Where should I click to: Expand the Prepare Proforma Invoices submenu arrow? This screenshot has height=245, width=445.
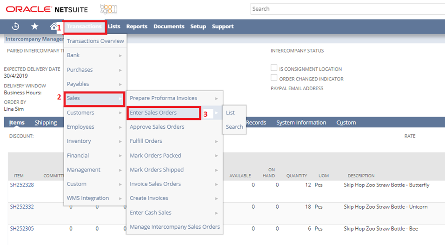[x=217, y=99]
